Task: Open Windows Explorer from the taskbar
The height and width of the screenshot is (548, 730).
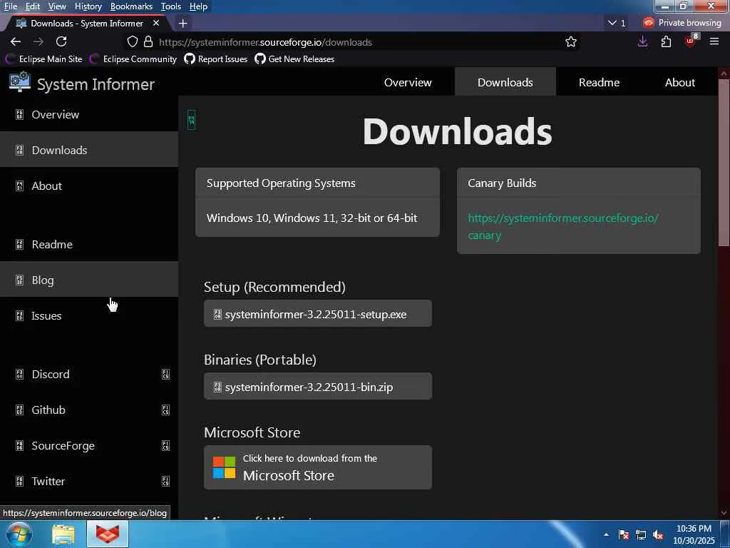Action: coord(63,534)
